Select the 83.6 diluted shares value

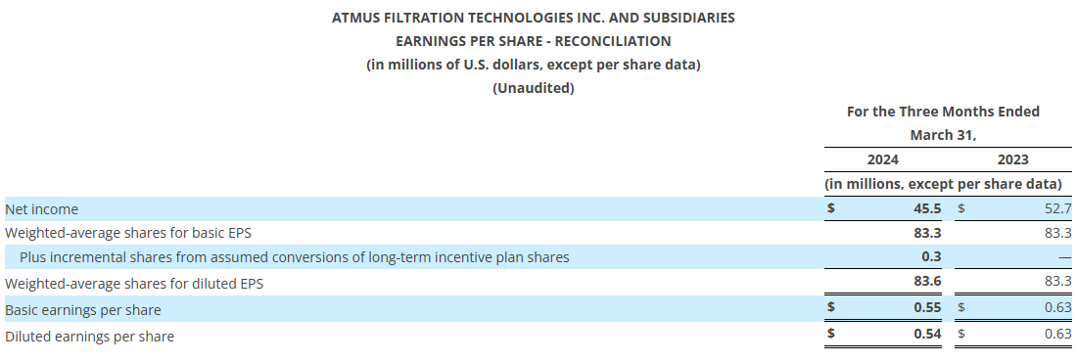(x=927, y=282)
